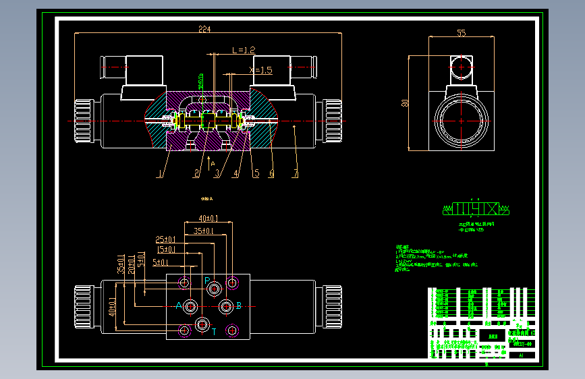Click the view direction arrow labeled A
Viewport: 585px width, 379px height.
(x=211, y=163)
